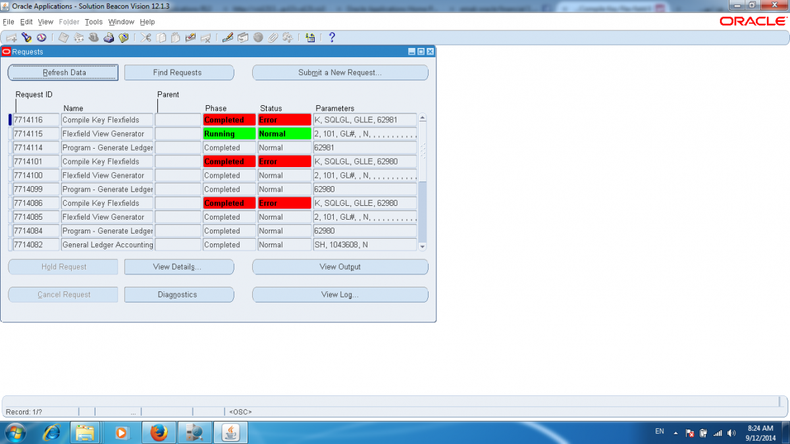This screenshot has width=790, height=444.
Task: Open View Log for selected request
Action: point(340,295)
